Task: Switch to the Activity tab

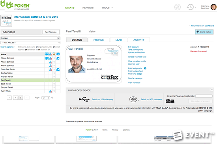Action: (139, 40)
